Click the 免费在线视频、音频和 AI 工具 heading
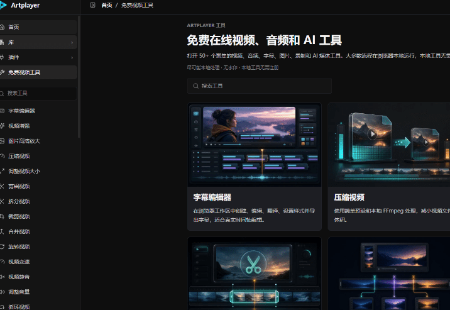This screenshot has width=450, height=310. [x=265, y=40]
